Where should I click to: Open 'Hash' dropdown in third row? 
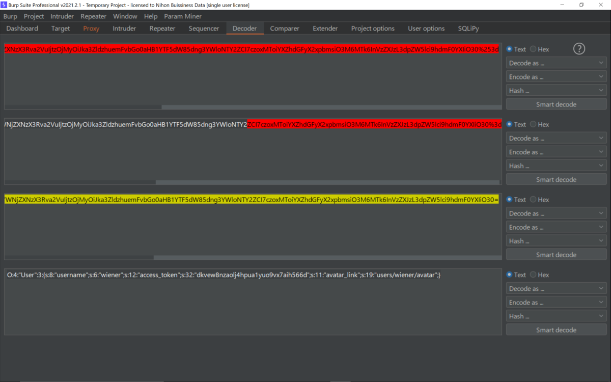[556, 241]
